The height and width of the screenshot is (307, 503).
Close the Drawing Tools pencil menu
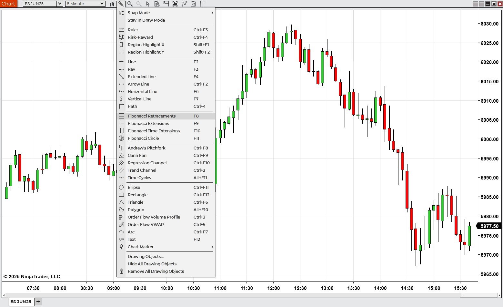tap(121, 4)
